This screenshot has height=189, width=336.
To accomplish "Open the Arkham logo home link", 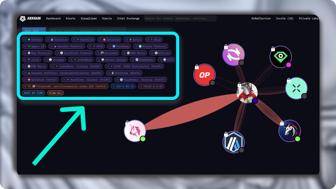I will click(x=30, y=18).
